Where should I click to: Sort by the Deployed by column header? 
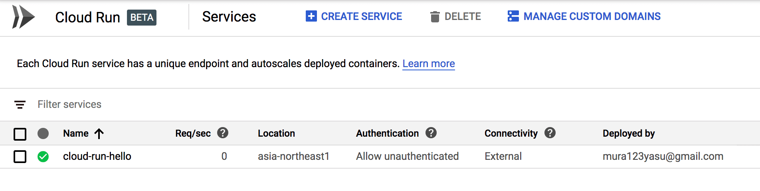(x=629, y=133)
